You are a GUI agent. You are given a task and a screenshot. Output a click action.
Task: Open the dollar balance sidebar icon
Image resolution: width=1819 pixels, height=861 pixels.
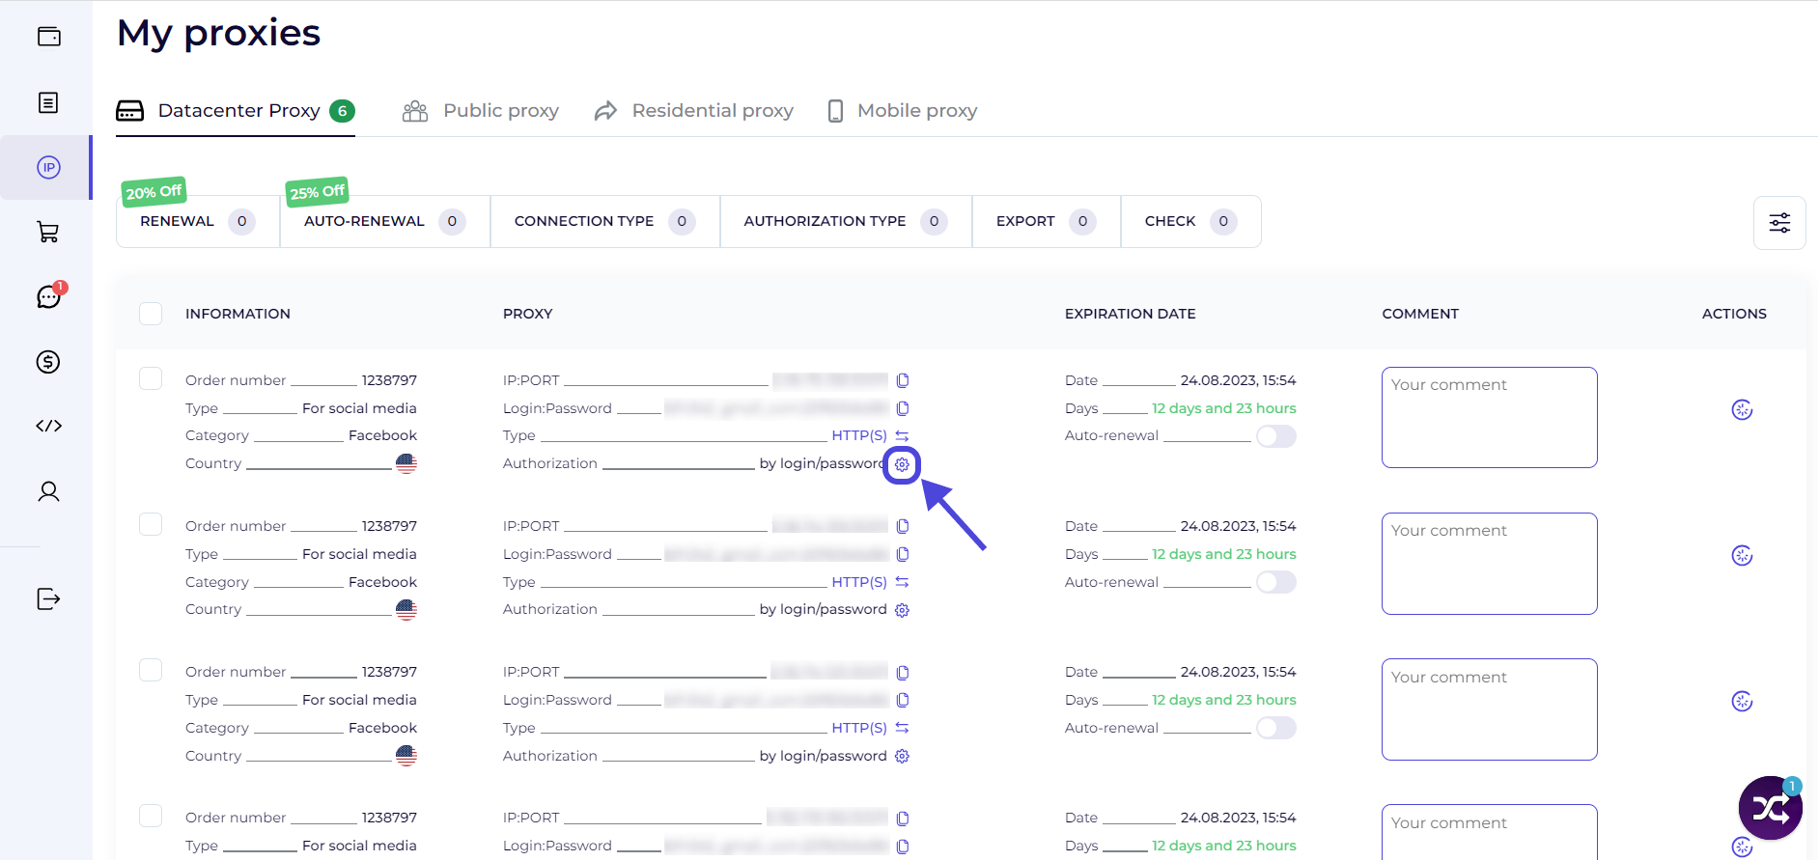(x=48, y=362)
